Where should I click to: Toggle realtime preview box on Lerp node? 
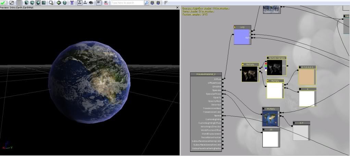tap(235, 27)
